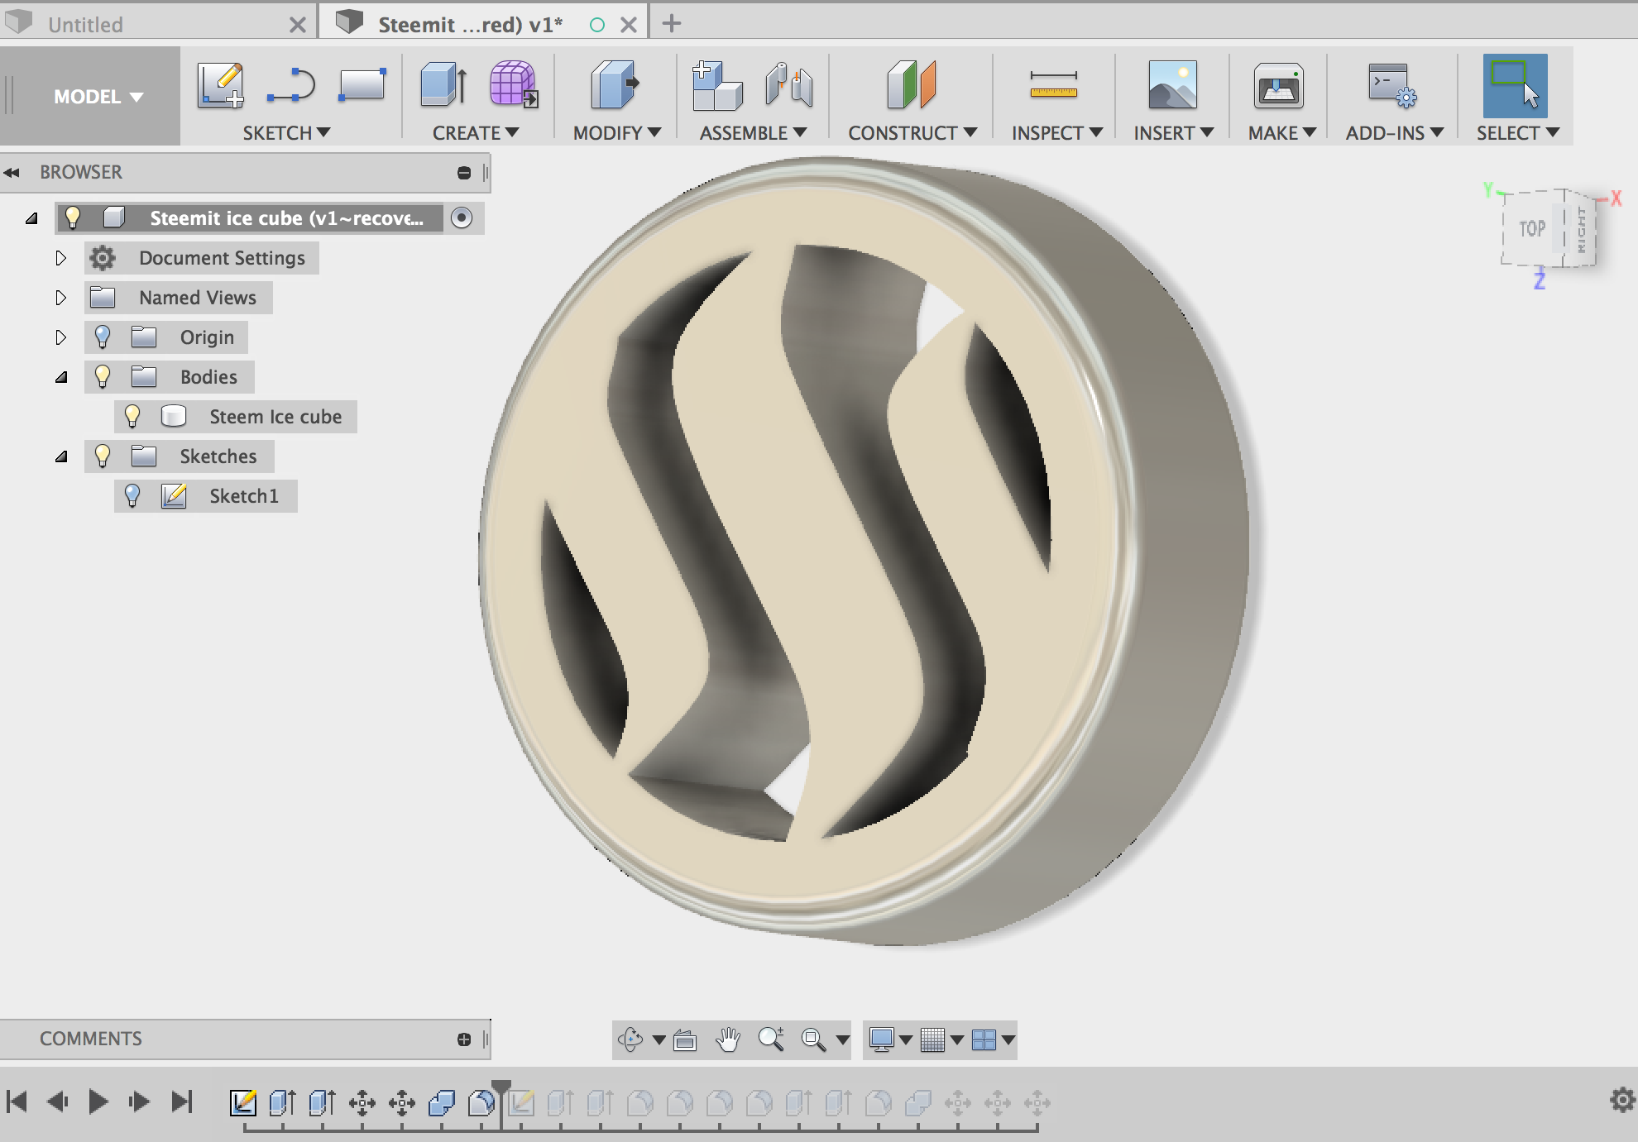Click the Orbit navigation icon
Screen dimensions: 1638x1142
630,1039
